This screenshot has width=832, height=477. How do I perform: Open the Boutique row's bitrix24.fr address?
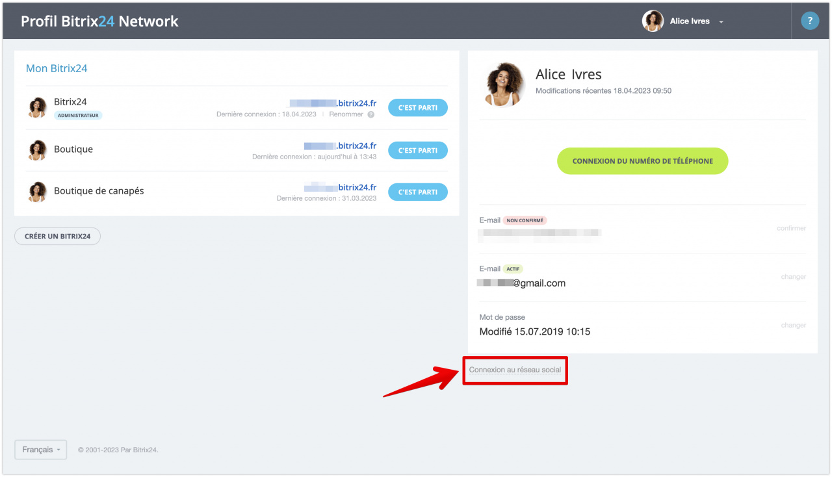(340, 146)
